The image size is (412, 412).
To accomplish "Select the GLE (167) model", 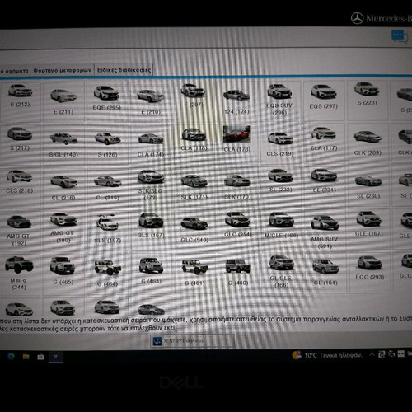I will pos(368,229).
